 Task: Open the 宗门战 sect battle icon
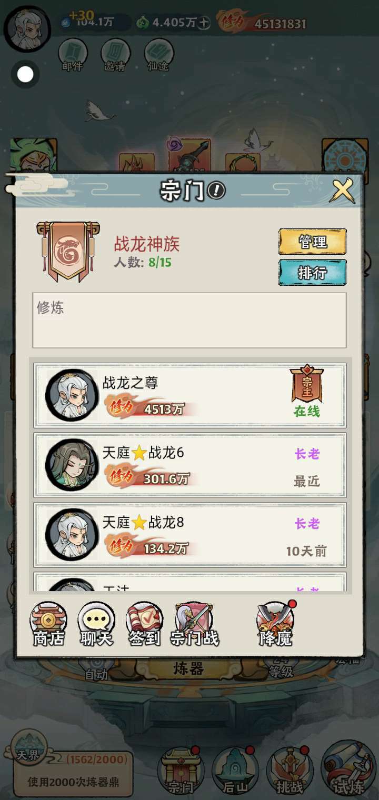(194, 624)
